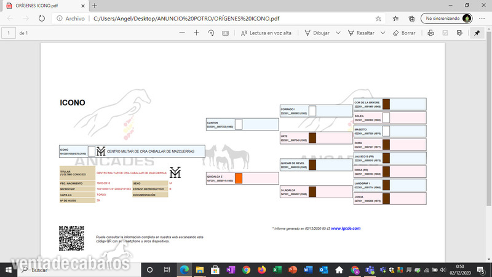Open PowerPoint from the taskbar
The height and width of the screenshot is (277, 492).
pyautogui.click(x=293, y=270)
